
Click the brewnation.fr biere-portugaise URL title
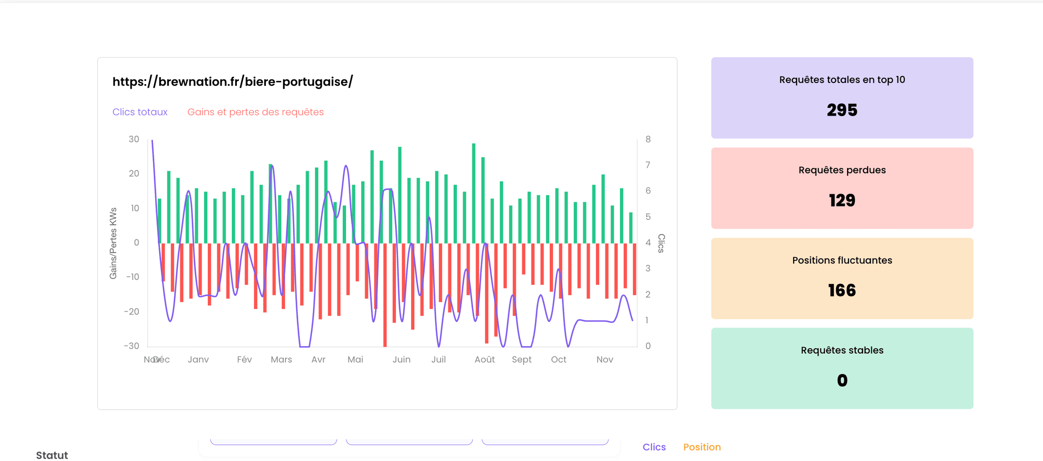point(233,82)
